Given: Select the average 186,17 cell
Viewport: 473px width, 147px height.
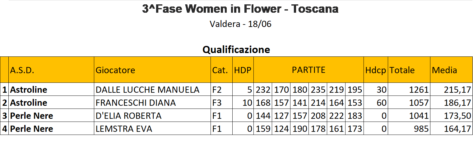Looking at the screenshot, I should pyautogui.click(x=451, y=102).
